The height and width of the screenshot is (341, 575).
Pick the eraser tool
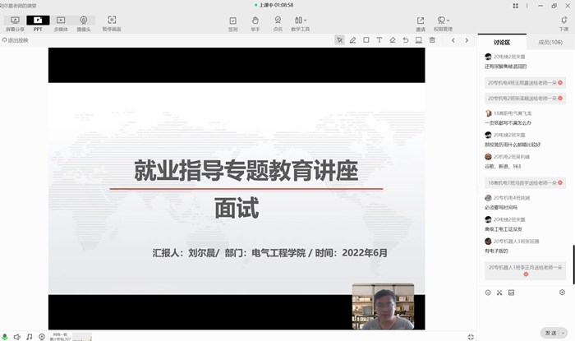click(x=392, y=39)
